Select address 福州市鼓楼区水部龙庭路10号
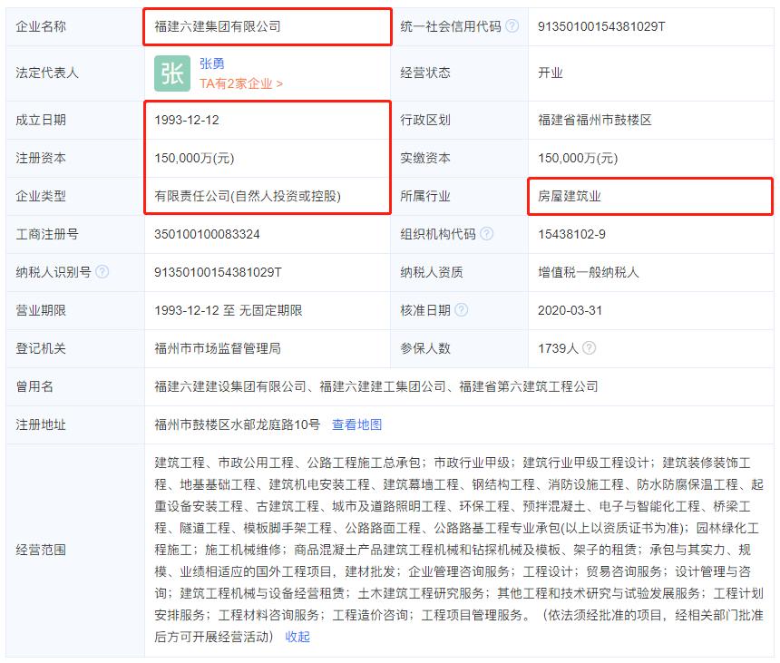The width and height of the screenshot is (780, 663). 238,424
